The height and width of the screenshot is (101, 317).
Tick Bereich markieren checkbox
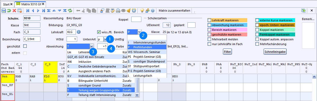209,30
